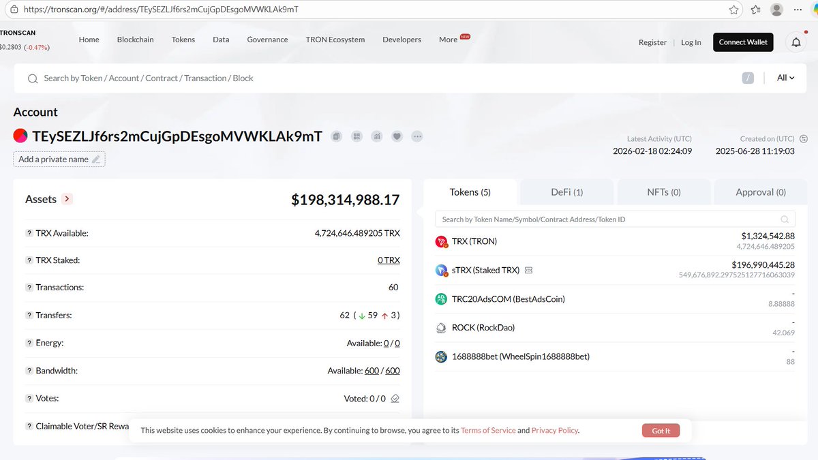Open the Governance menu
The height and width of the screenshot is (460, 818).
pyautogui.click(x=267, y=40)
